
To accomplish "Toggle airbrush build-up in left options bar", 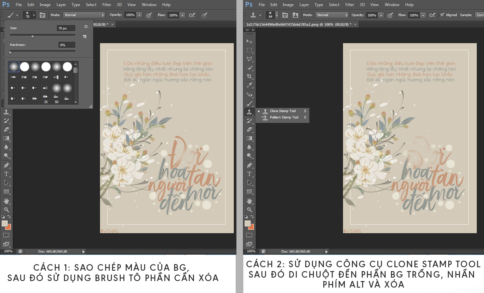I will pos(192,15).
